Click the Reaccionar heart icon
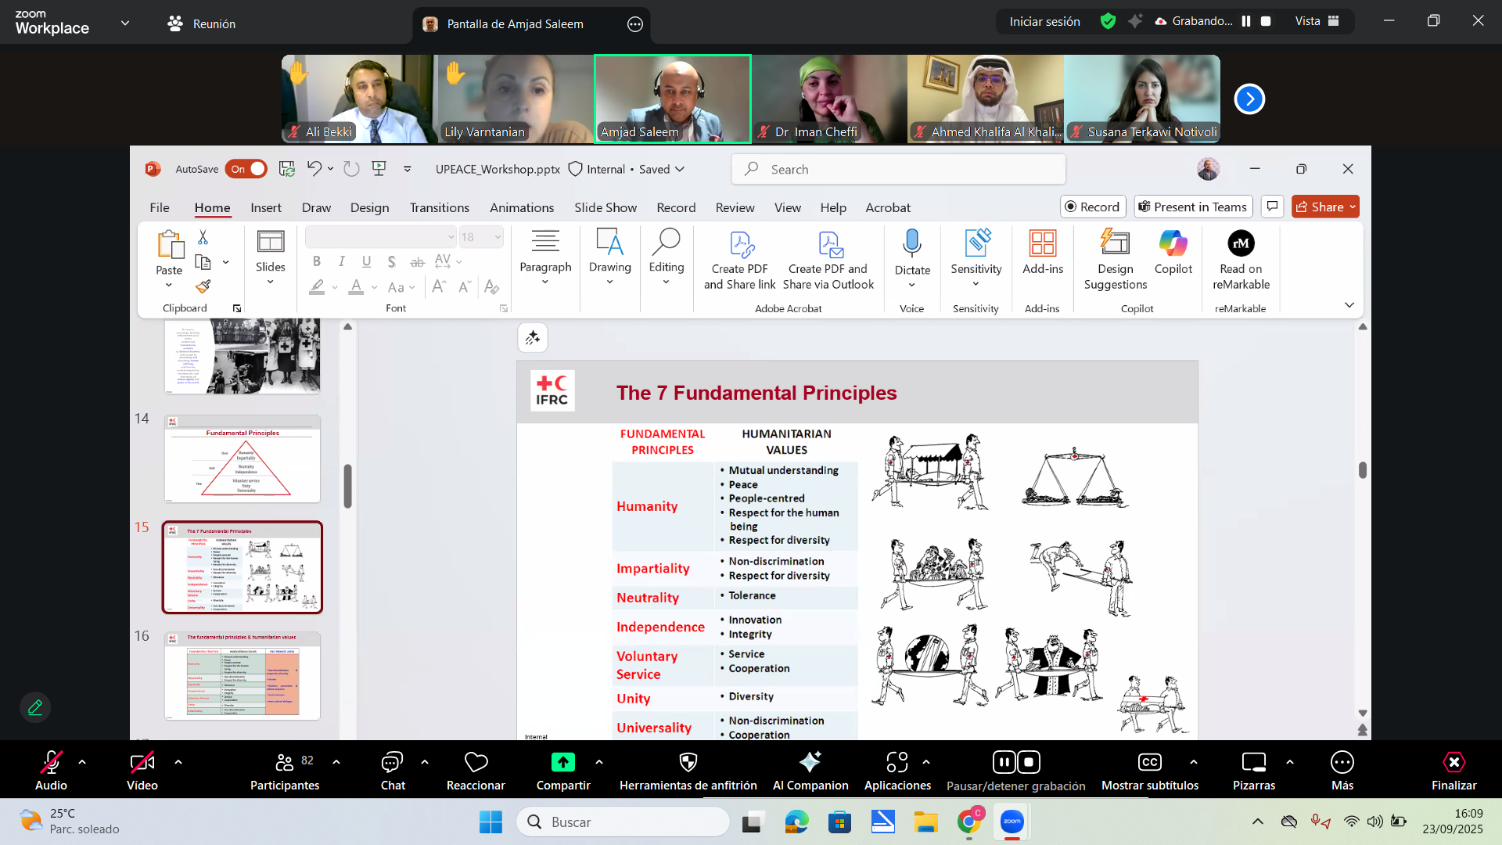Screen dimensions: 1502x845 (476, 763)
